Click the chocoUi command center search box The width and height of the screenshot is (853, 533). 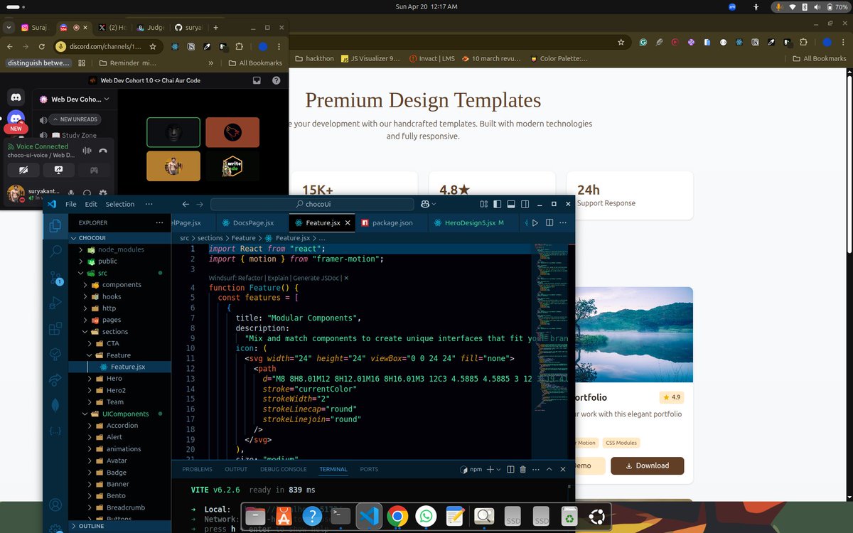[x=313, y=204]
